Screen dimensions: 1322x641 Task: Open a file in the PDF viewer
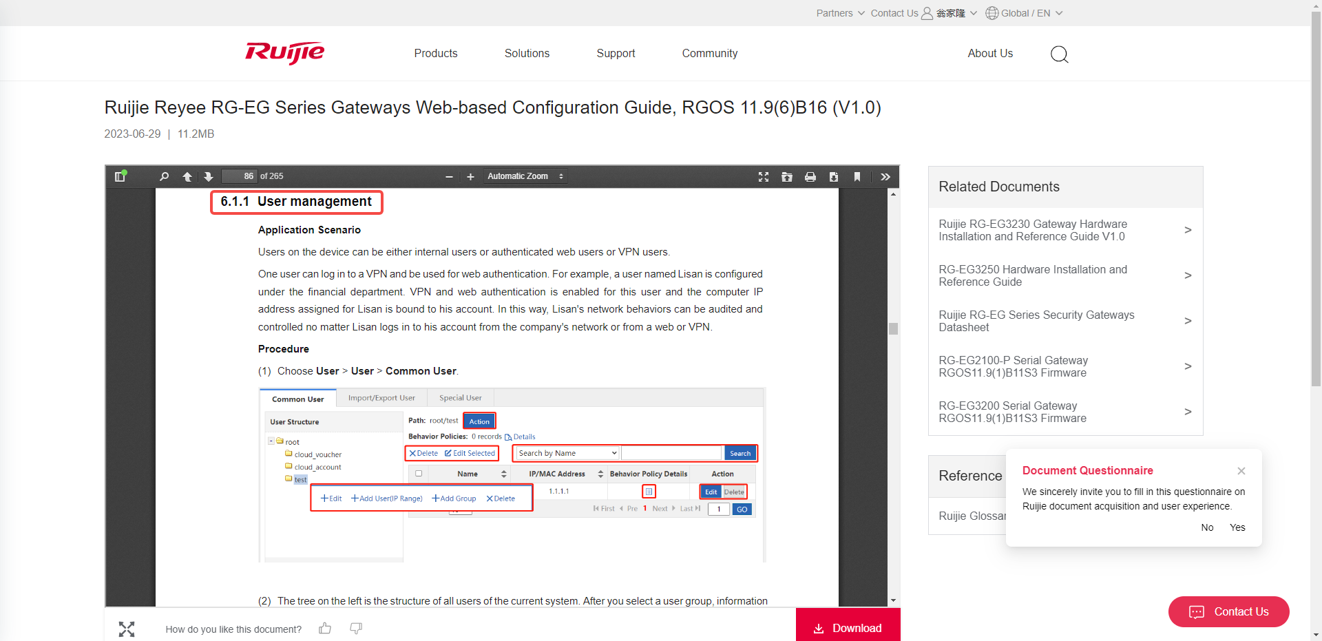tap(787, 177)
